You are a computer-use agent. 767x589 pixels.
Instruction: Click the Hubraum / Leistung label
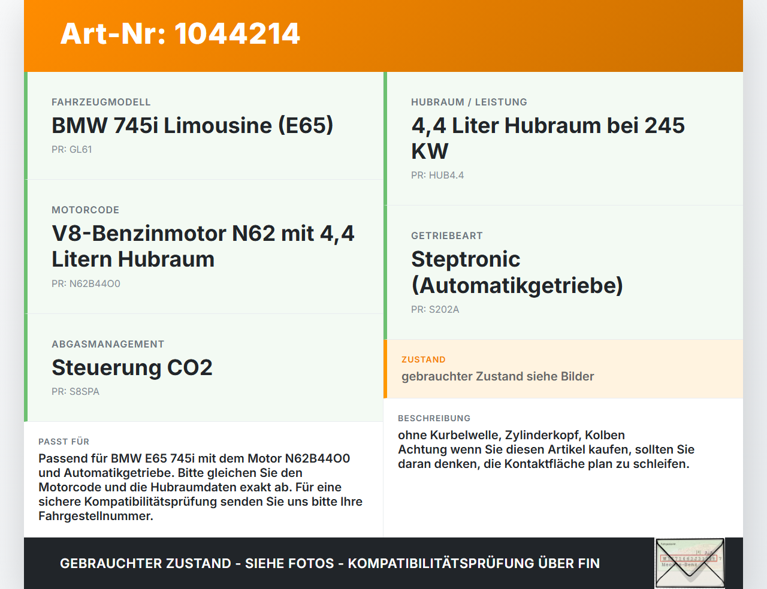[x=469, y=102]
